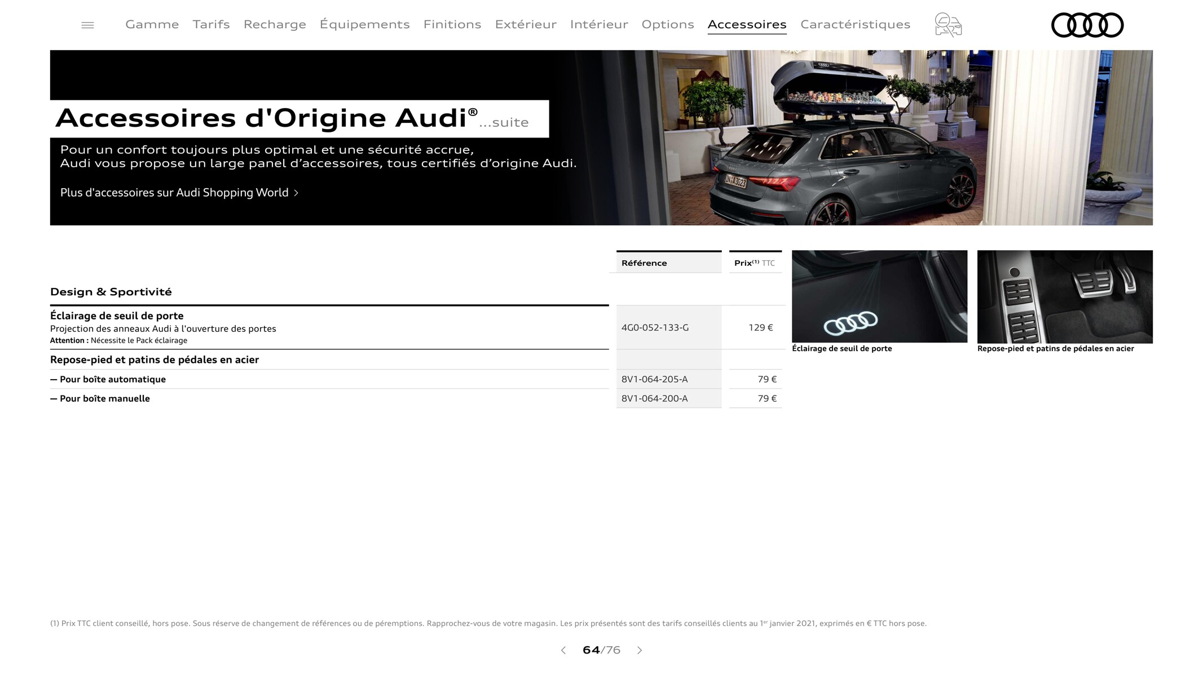This screenshot has width=1203, height=676.
Task: Go to next page arrow
Action: point(640,650)
